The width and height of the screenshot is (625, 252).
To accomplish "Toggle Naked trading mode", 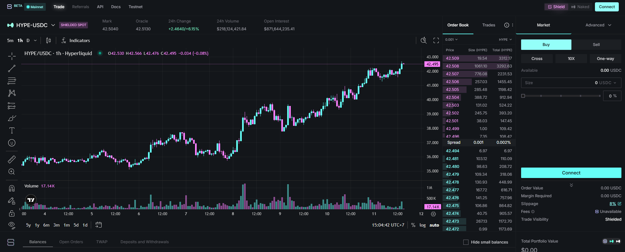I will 580,7.
